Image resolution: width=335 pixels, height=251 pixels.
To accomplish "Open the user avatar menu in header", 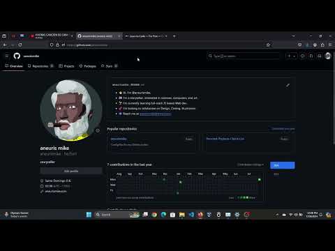I will (x=328, y=56).
